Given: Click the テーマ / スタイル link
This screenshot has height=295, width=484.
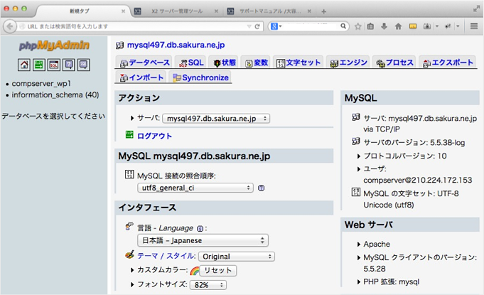Looking at the screenshot, I should [166, 256].
